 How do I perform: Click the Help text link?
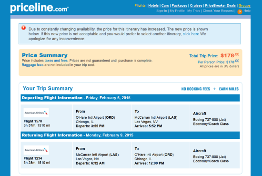247,11
